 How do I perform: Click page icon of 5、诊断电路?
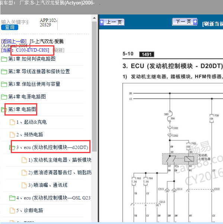pos(12,210)
